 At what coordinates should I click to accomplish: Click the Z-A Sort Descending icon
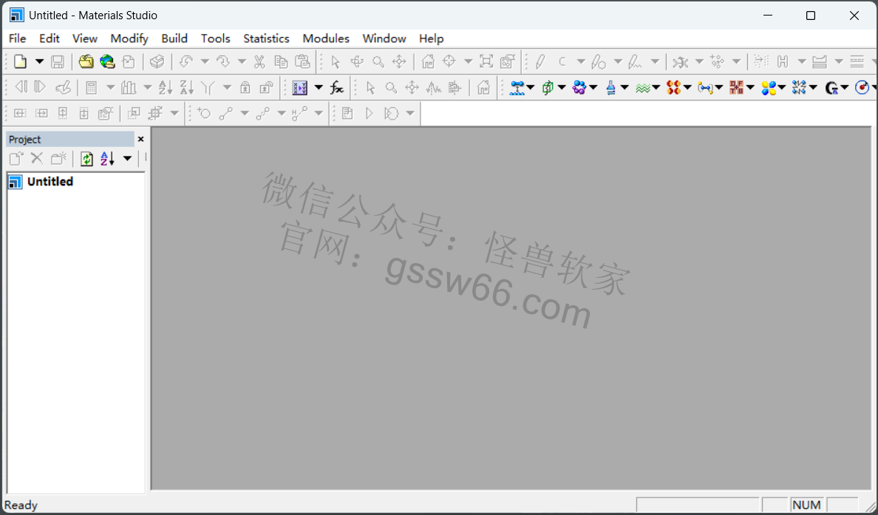[x=186, y=87]
